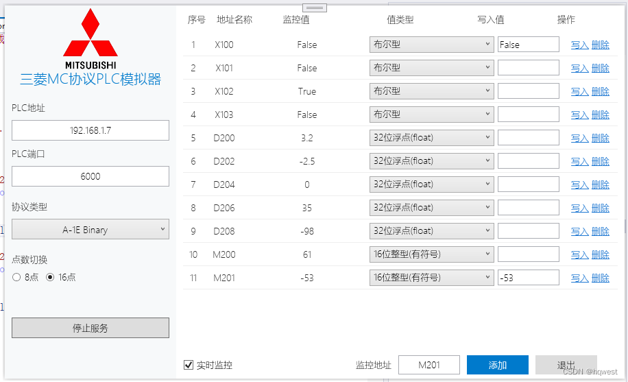This screenshot has height=382, width=628.
Task: Click 删除 link for X102 row
Action: tap(601, 91)
